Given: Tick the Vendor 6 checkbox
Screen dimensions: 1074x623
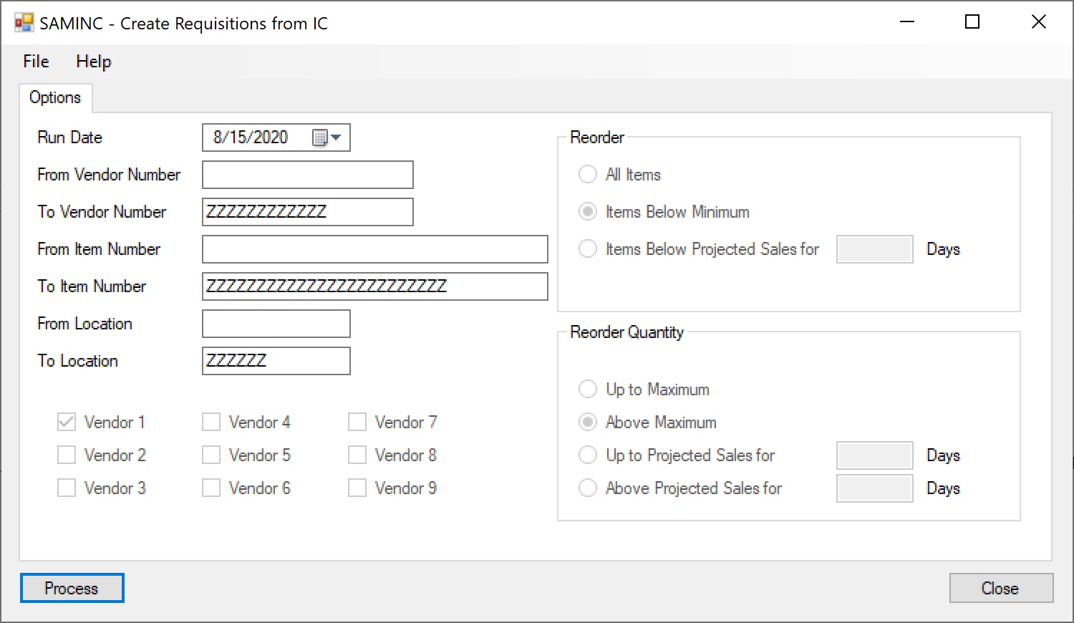Looking at the screenshot, I should pyautogui.click(x=211, y=488).
